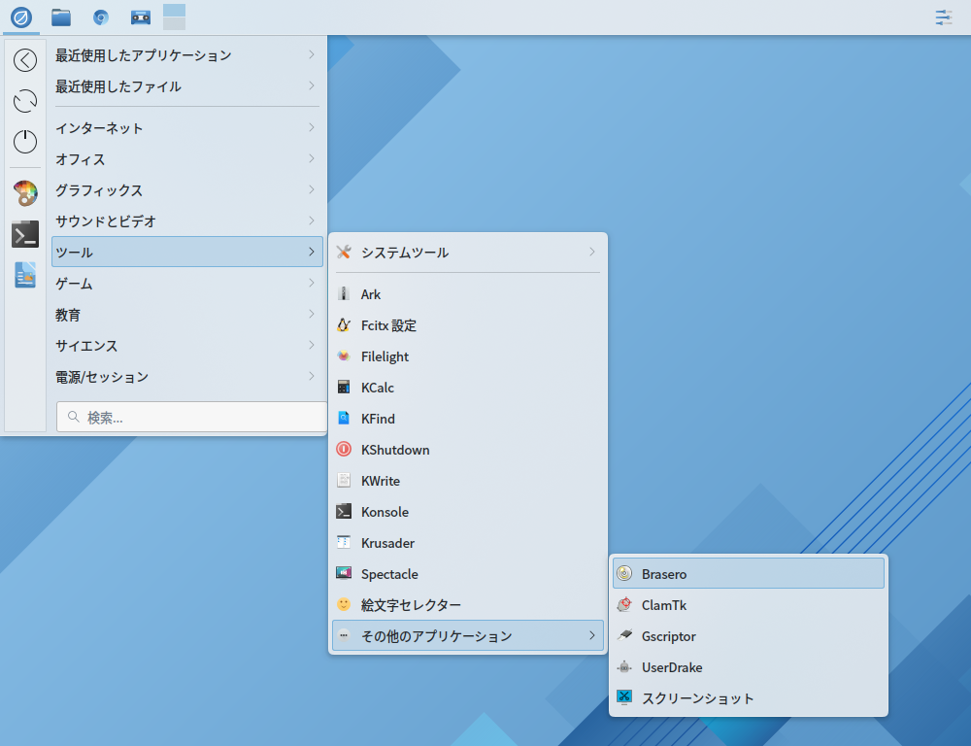
Task: Click the virtual desktop pager in panel
Action: coord(174,17)
